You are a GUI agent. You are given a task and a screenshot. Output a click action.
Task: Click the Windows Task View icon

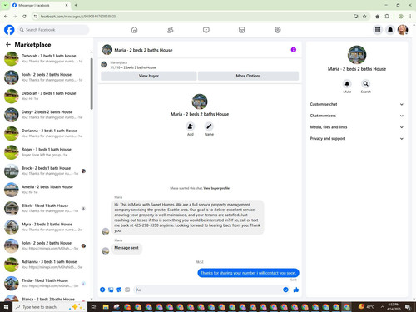point(93,307)
